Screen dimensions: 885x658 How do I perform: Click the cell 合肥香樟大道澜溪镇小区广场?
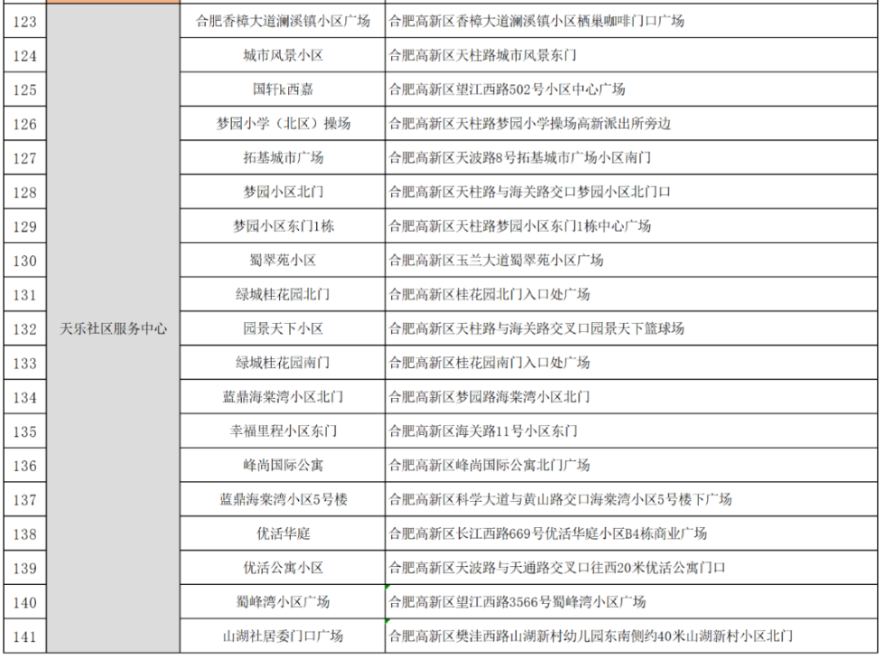coord(283,22)
